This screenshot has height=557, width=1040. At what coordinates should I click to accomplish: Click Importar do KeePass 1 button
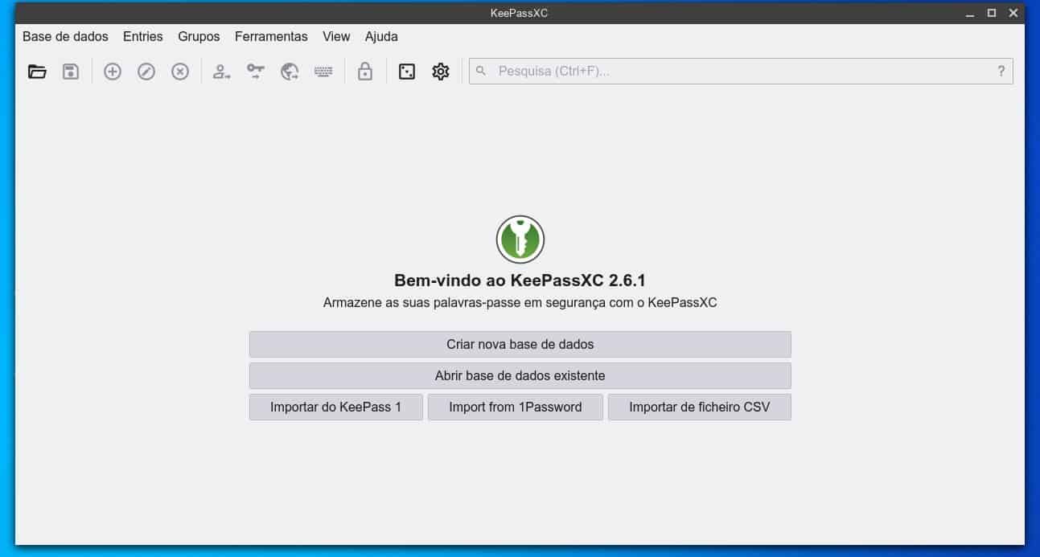[x=336, y=407]
